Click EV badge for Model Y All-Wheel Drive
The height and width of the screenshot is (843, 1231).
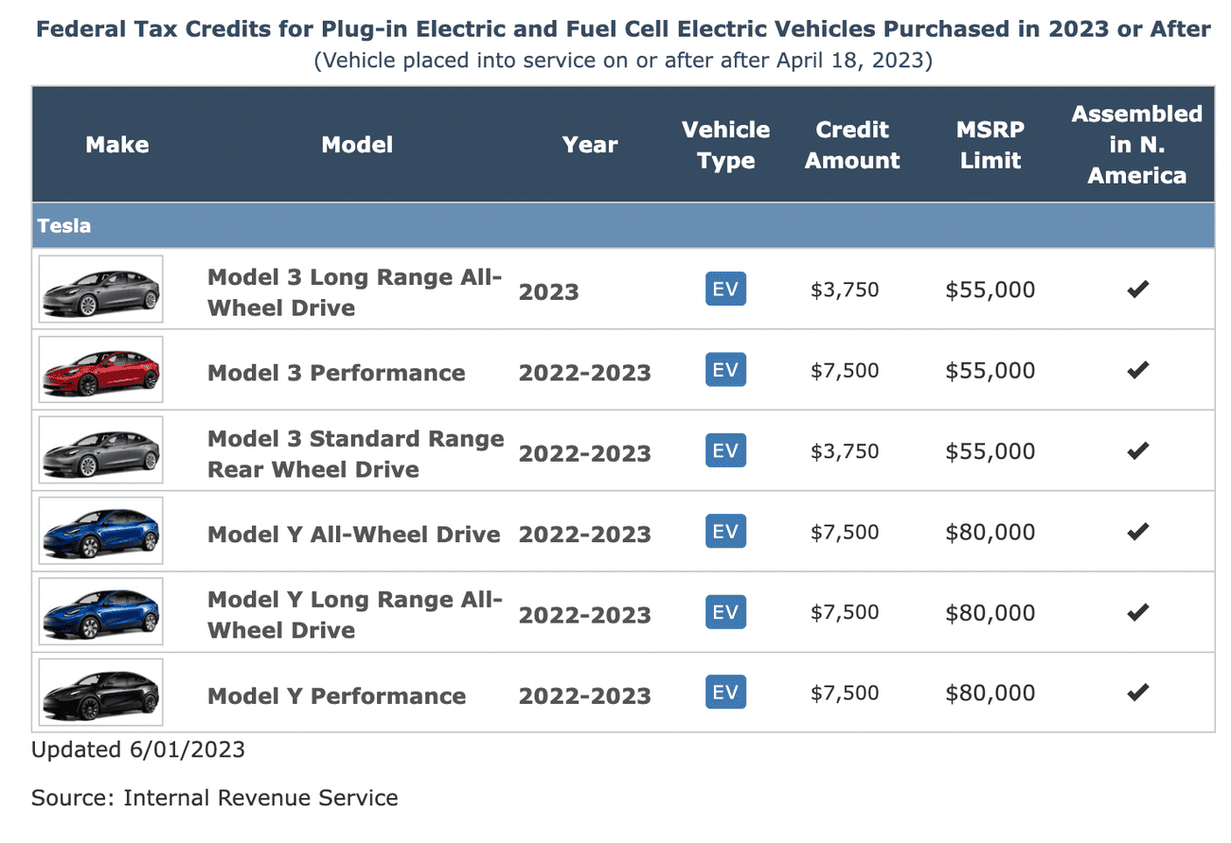pyautogui.click(x=725, y=532)
